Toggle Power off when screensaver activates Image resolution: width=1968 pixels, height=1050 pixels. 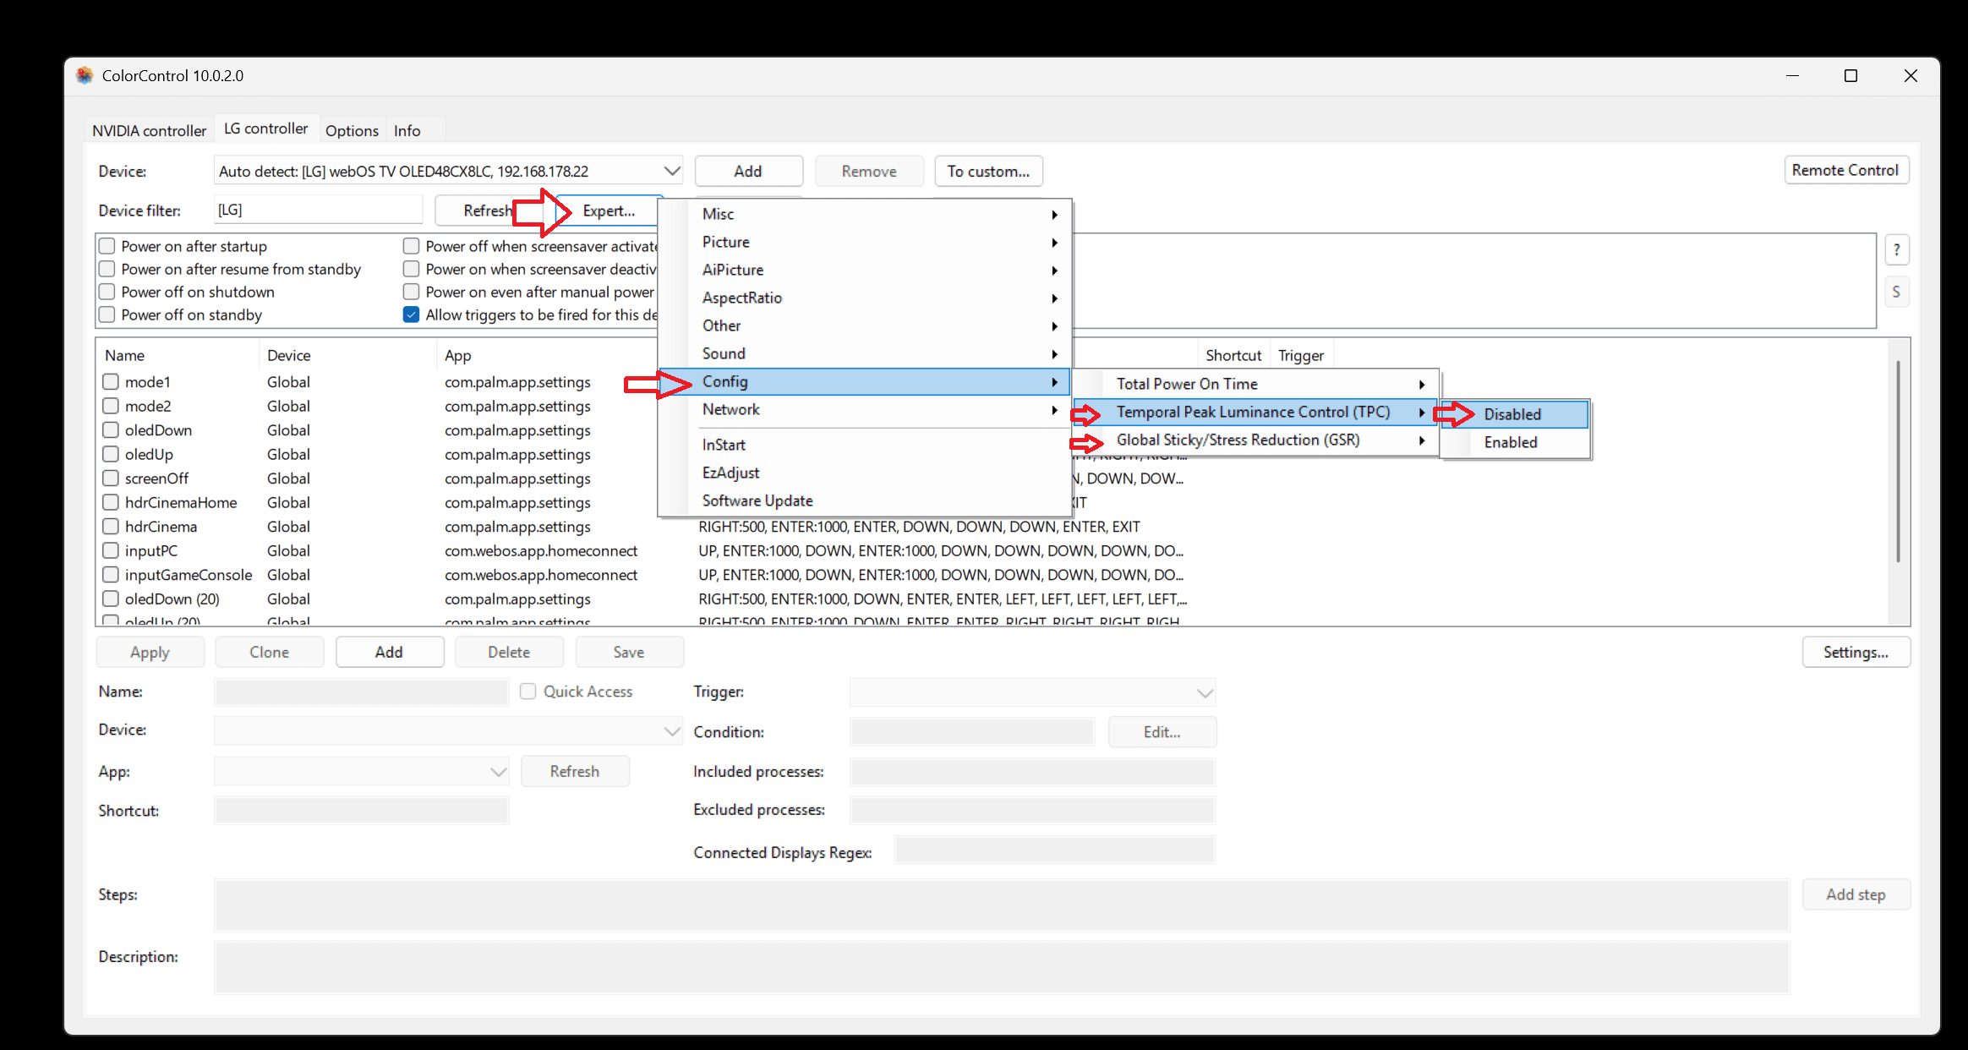412,246
